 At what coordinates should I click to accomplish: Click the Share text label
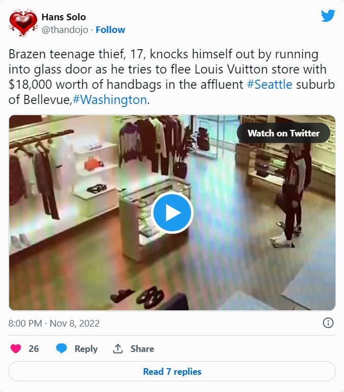pos(142,349)
